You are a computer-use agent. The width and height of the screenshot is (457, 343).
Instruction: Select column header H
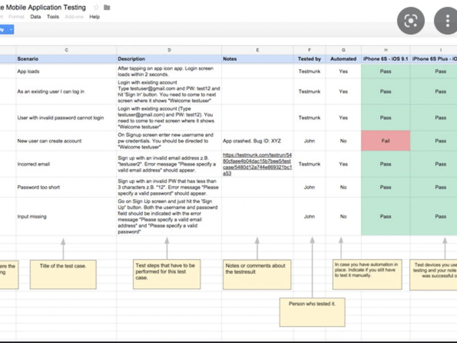pyautogui.click(x=386, y=50)
